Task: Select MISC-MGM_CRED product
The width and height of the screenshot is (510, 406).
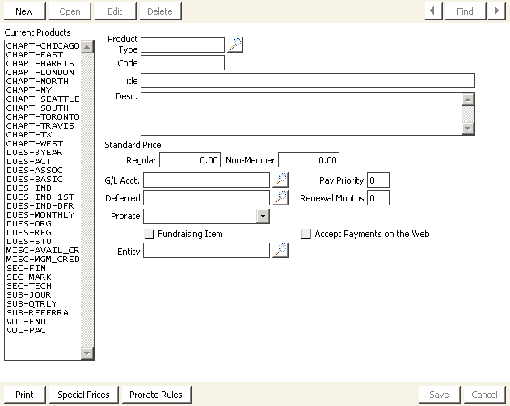Action: tap(43, 259)
